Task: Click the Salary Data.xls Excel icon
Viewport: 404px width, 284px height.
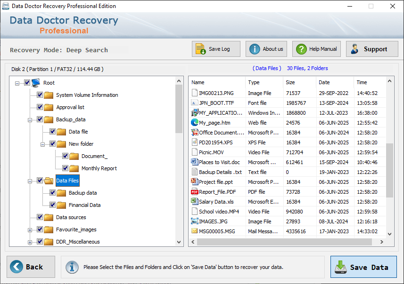Action: tap(195, 202)
